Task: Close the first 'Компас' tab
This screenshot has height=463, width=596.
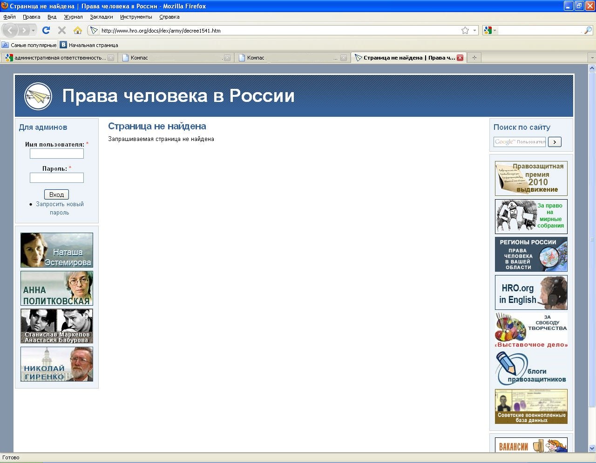Action: [227, 58]
